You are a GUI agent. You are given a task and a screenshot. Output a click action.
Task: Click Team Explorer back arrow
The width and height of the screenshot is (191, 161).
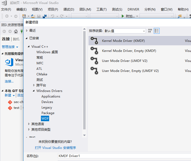point(4,31)
